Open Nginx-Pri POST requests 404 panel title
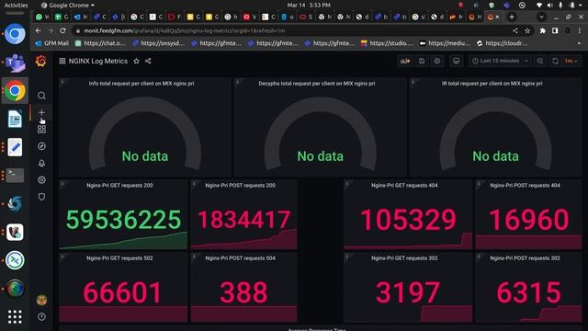This screenshot has width=588, height=331. coord(525,185)
